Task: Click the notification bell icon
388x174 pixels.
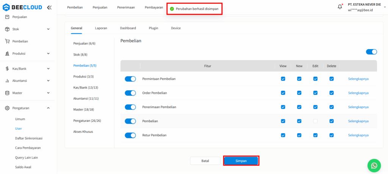Action: click(340, 7)
